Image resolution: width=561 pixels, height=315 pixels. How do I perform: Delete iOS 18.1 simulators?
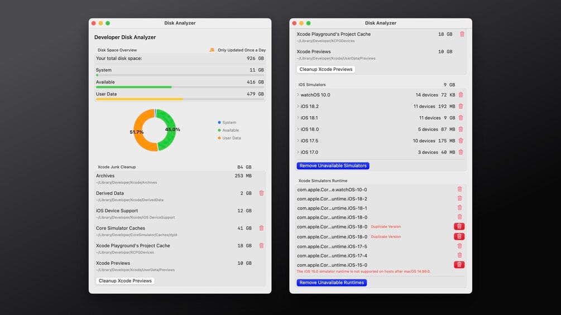point(461,118)
